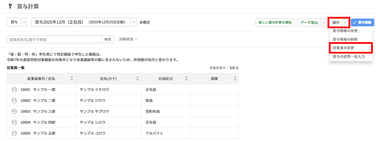Click 新しい賞与計算を開始 button

point(275,23)
